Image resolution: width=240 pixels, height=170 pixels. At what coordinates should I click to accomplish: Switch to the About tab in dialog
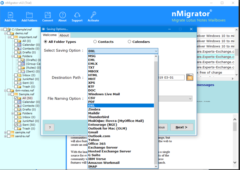click(x=64, y=35)
